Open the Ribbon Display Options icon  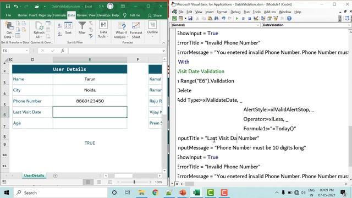[123, 6]
